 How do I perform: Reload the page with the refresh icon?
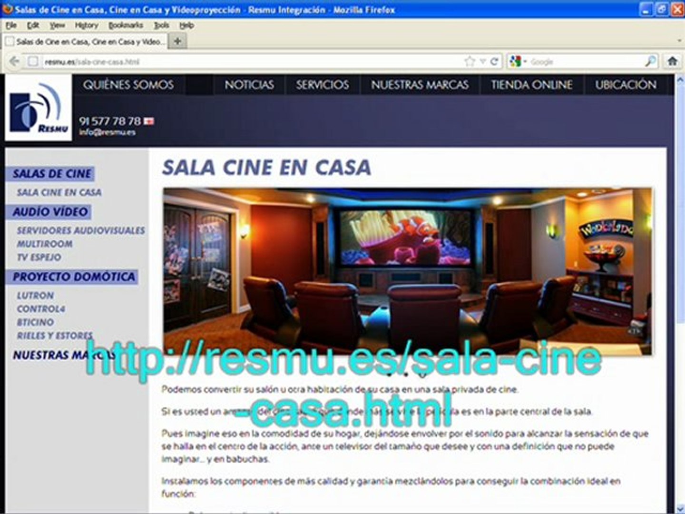[495, 61]
